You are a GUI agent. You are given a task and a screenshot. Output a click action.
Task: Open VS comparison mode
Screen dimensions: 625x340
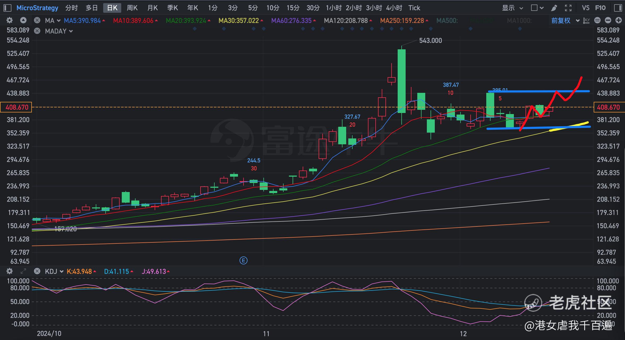click(585, 8)
